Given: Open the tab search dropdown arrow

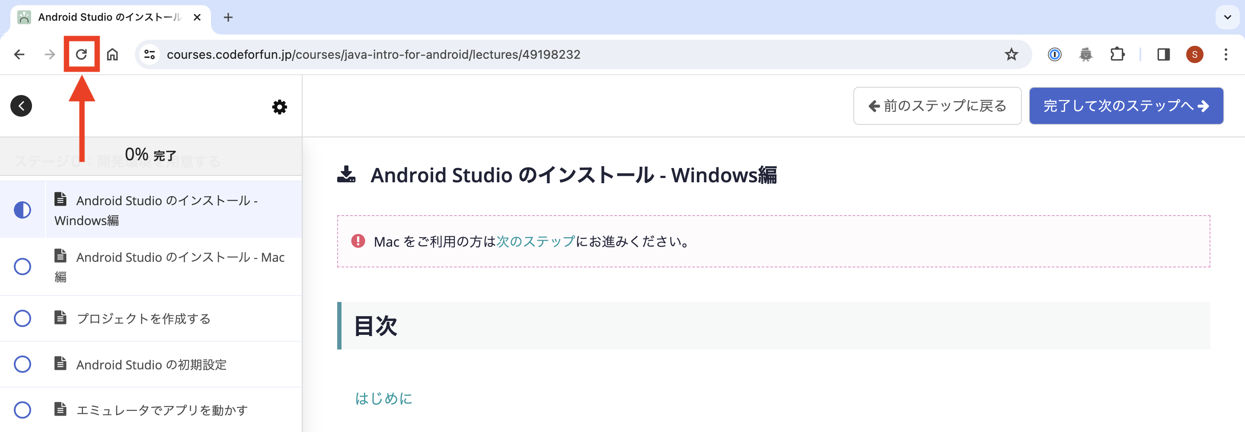Looking at the screenshot, I should coord(1227,17).
